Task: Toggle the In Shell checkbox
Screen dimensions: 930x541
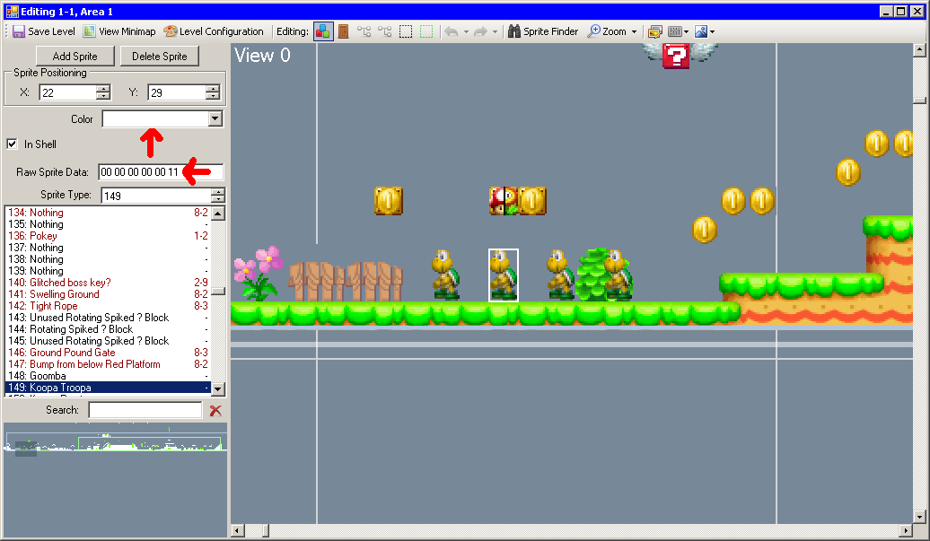Action: click(x=13, y=144)
